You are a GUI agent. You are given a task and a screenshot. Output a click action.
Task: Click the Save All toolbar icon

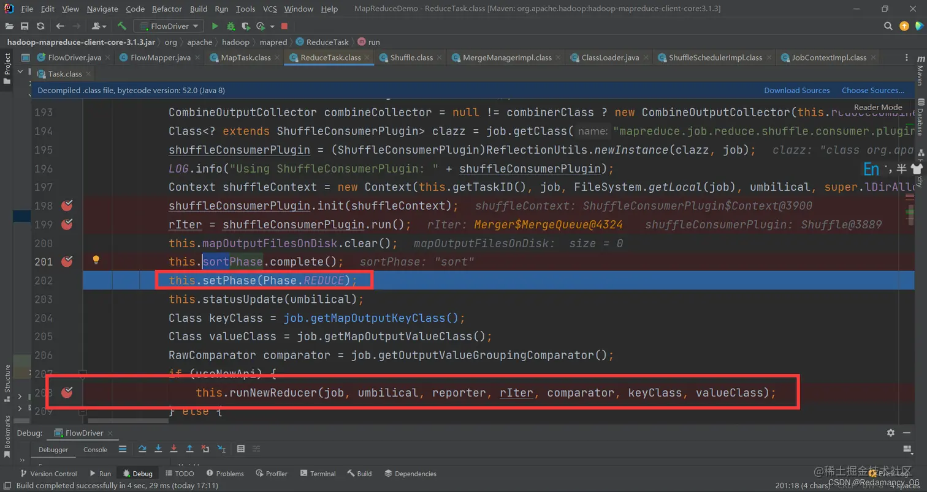tap(25, 26)
